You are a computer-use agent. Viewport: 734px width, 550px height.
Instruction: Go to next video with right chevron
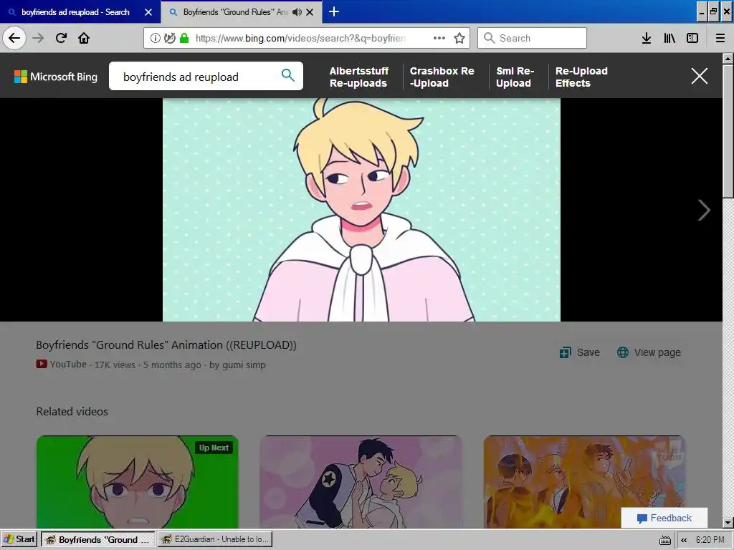pyautogui.click(x=704, y=210)
